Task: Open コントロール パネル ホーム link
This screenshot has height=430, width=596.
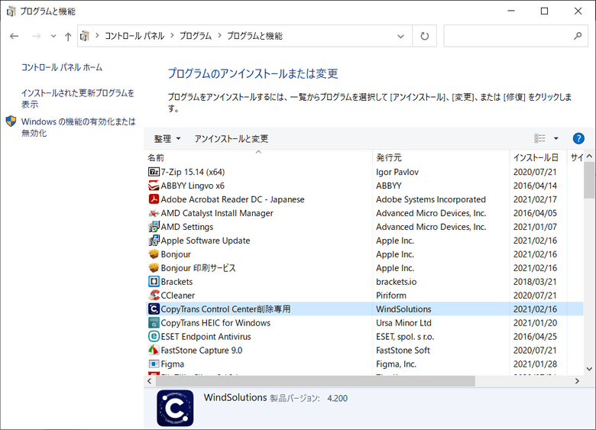Action: click(x=62, y=68)
